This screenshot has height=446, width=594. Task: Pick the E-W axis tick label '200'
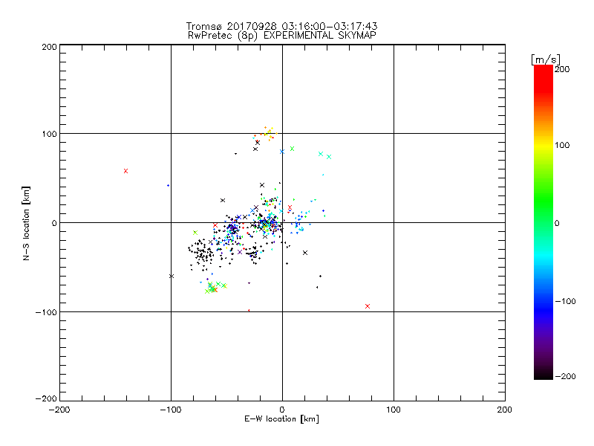505,410
